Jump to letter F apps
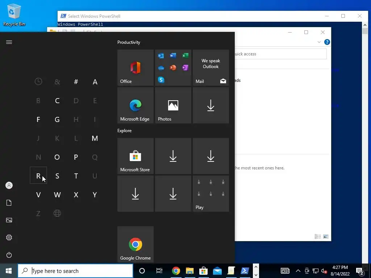This screenshot has height=278, width=371. [x=38, y=119]
